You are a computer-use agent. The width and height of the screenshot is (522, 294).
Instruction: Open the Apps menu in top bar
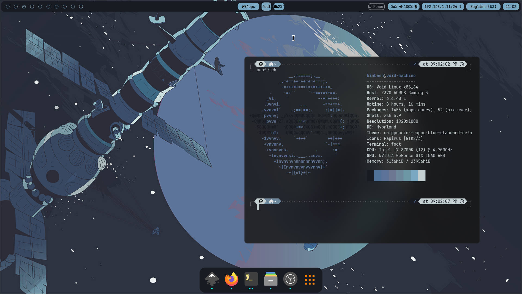click(248, 7)
